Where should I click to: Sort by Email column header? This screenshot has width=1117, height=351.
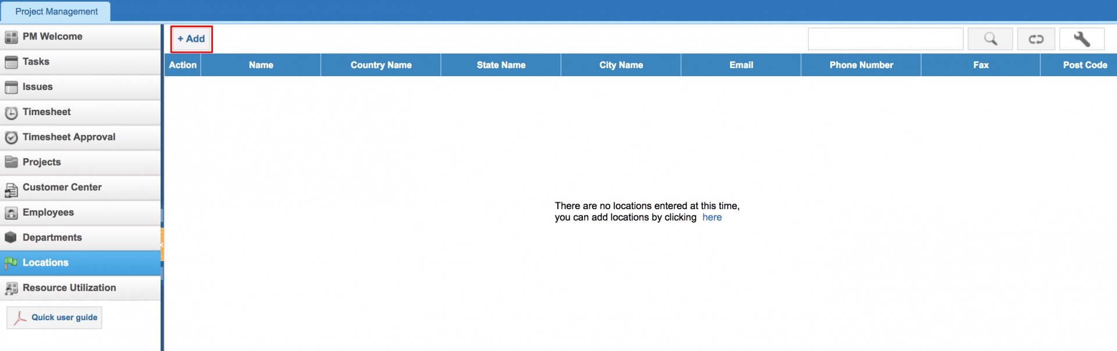click(x=741, y=65)
